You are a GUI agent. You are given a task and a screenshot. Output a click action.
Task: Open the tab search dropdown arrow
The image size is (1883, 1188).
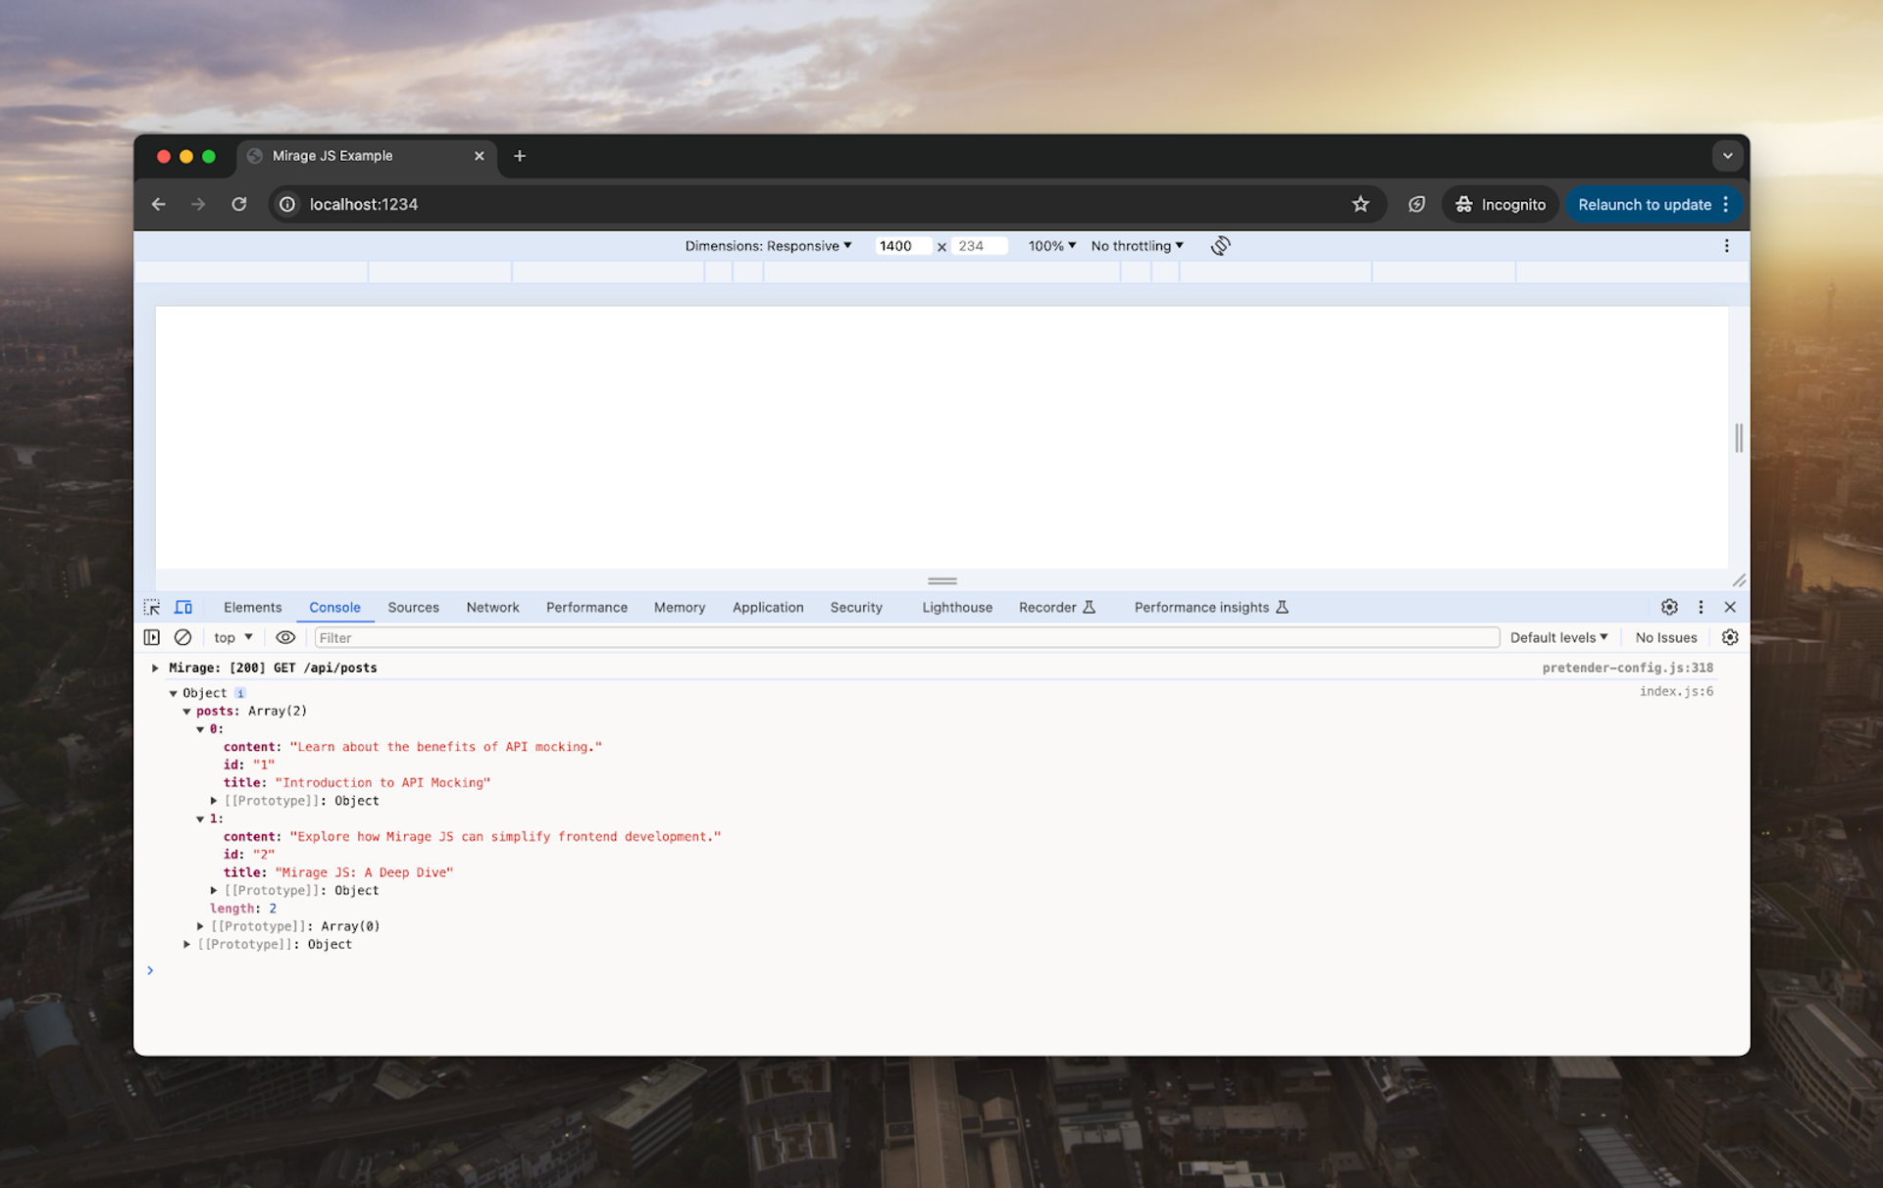1727,156
